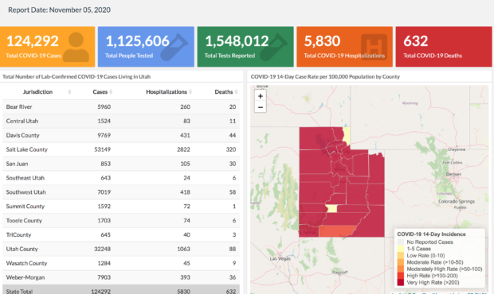Click the Total Number of Lab-Confirmed Cases table title
The height and width of the screenshot is (294, 494).
[x=76, y=76]
